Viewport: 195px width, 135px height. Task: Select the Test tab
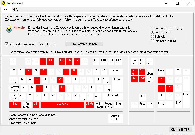click(x=6, y=9)
